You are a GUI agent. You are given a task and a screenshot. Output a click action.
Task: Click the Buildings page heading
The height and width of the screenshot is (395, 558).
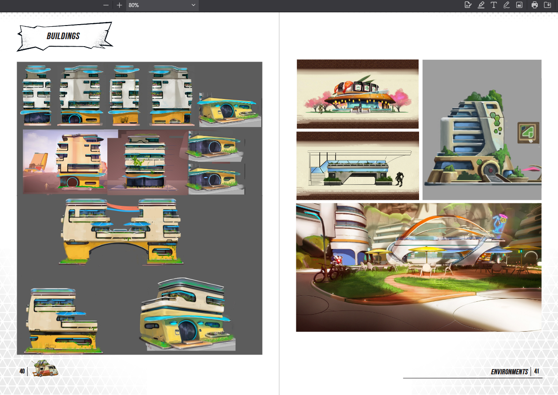63,36
